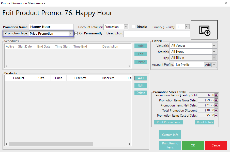
Task: Click arrow icon beside Total Promotion Discount
Action: [216, 110]
